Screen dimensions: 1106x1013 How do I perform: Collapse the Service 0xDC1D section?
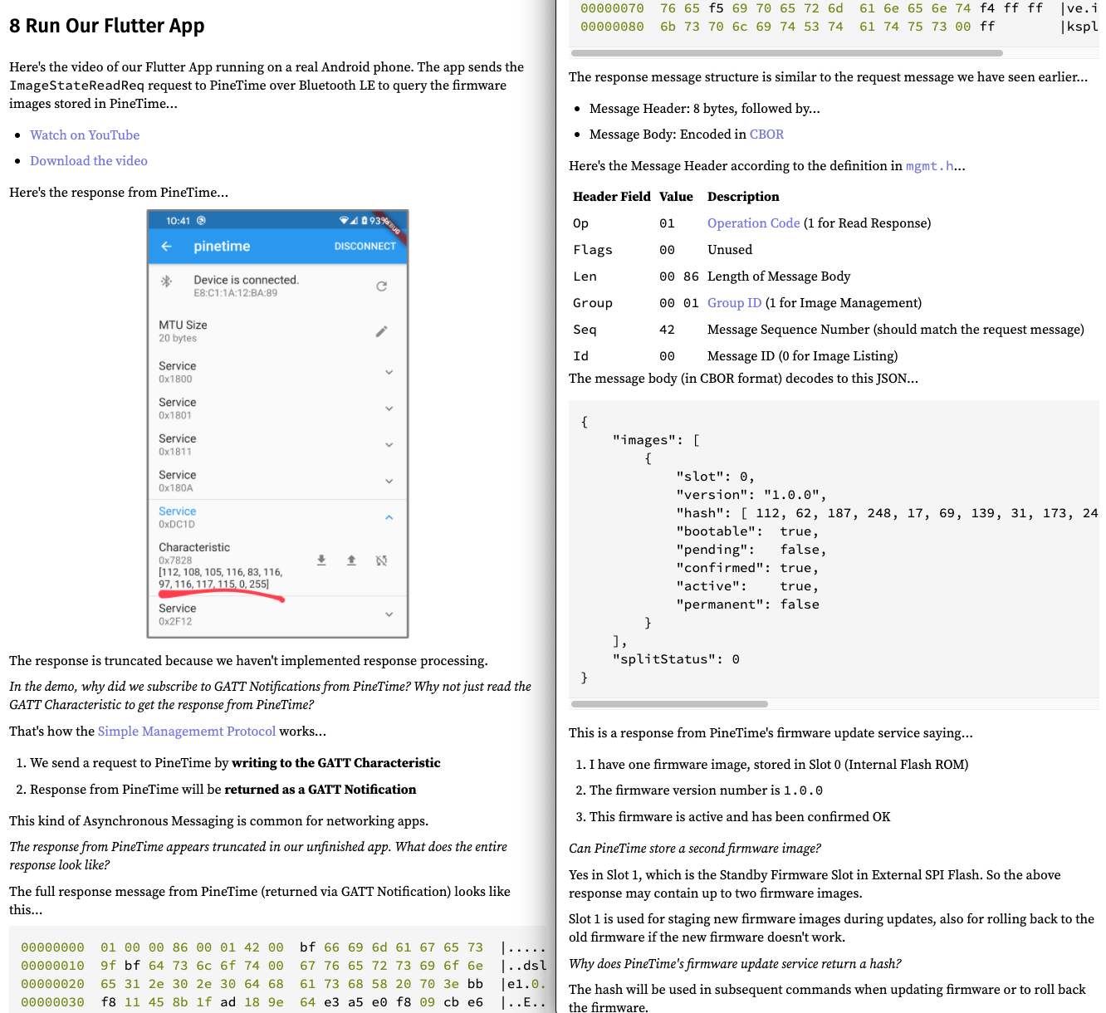click(389, 517)
